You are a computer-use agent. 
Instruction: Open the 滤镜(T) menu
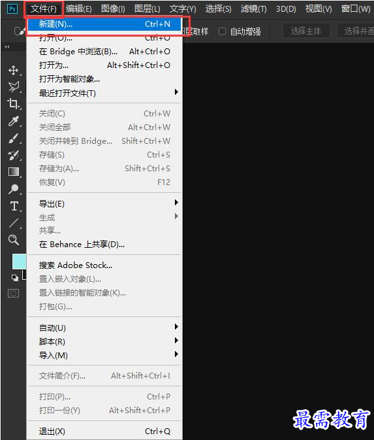(x=253, y=9)
